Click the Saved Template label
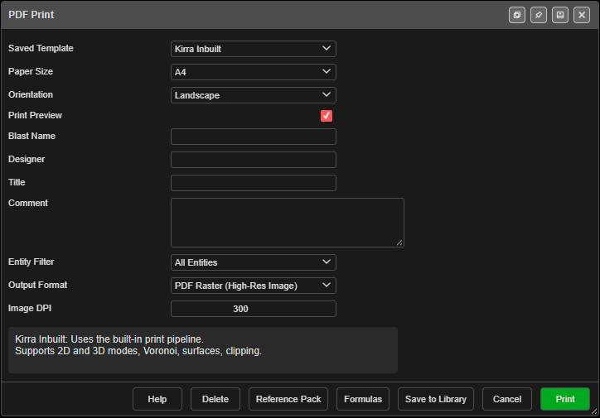This screenshot has width=600, height=418. [41, 48]
